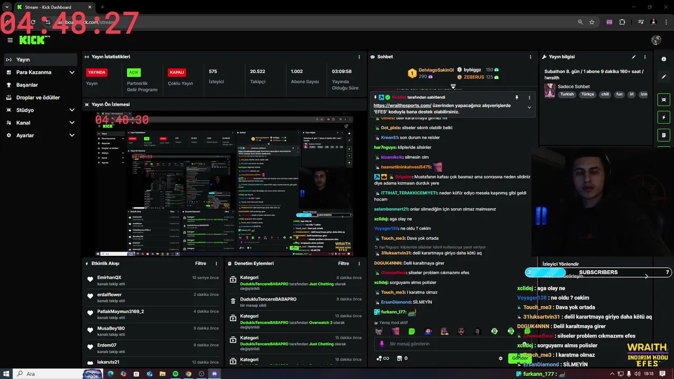Click the 20.522 Takipçi stat

click(x=257, y=76)
